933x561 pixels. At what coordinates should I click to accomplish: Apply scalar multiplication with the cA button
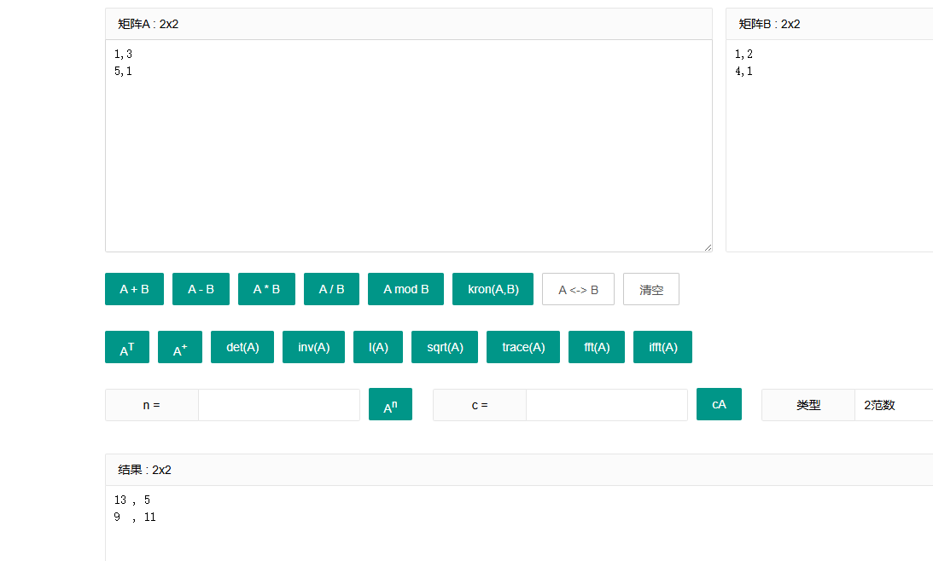[x=719, y=404]
